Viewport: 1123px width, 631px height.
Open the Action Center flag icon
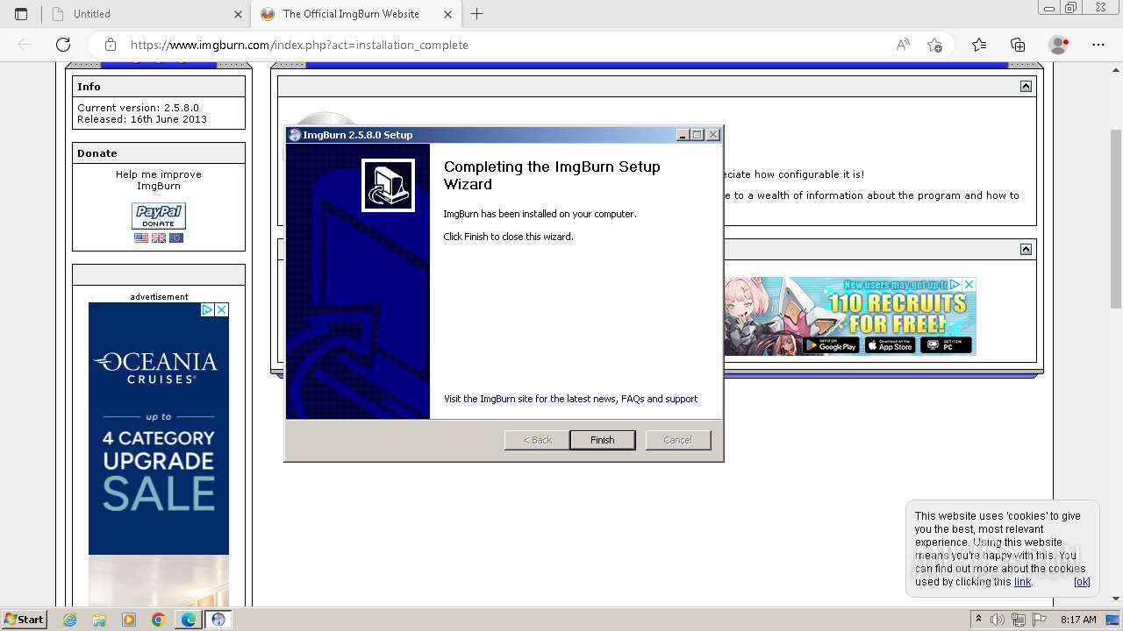point(1038,620)
